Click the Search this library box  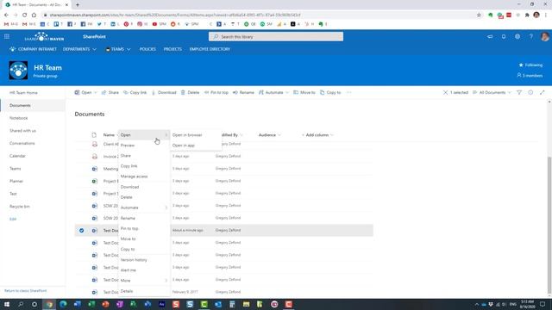(276, 36)
